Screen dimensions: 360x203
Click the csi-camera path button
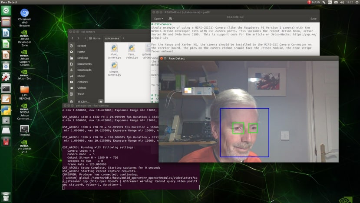pos(112,38)
